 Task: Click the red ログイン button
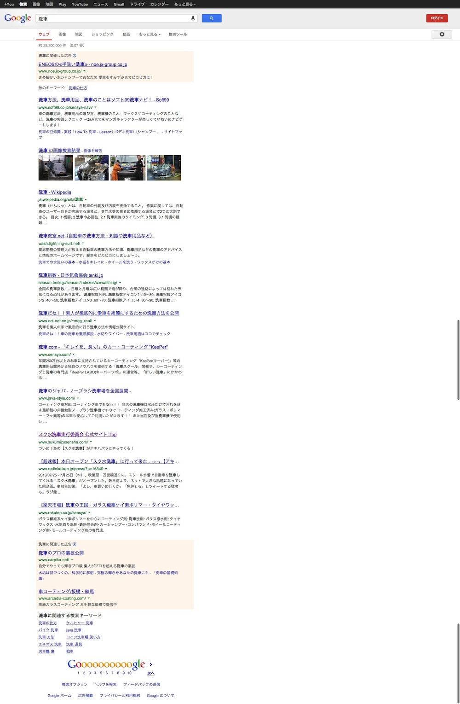(x=437, y=18)
